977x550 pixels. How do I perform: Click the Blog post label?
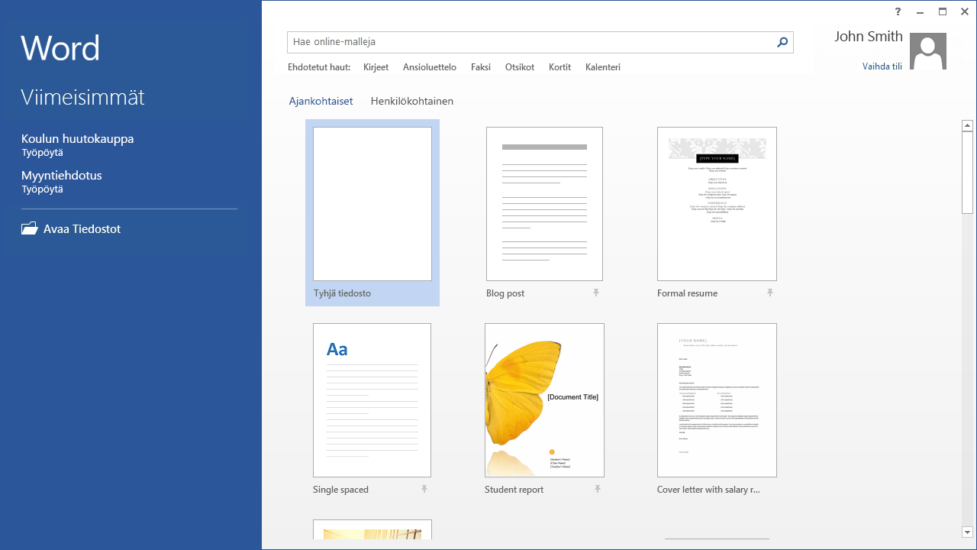coord(505,293)
